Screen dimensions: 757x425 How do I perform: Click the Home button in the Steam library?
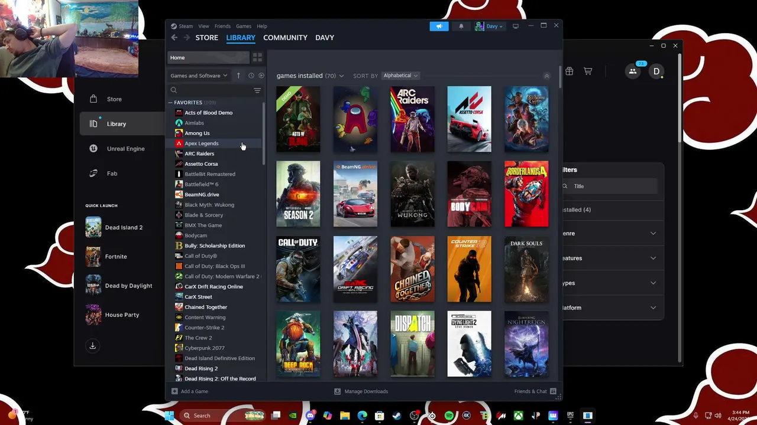point(209,57)
